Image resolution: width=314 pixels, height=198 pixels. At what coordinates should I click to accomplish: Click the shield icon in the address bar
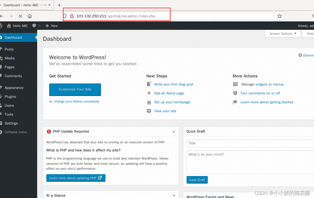click(x=65, y=16)
